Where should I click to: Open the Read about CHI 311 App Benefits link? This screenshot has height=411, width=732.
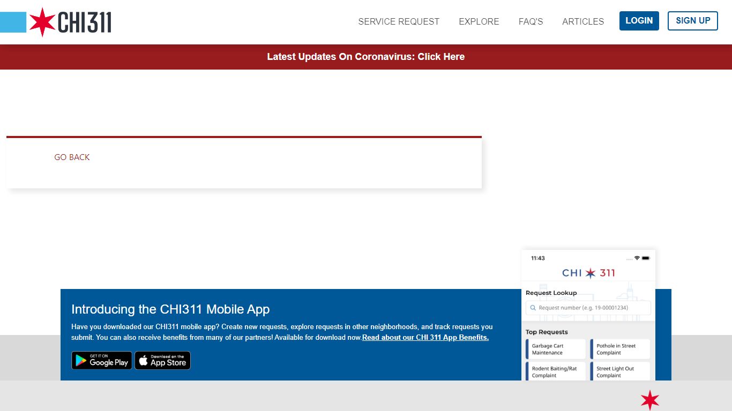click(425, 337)
